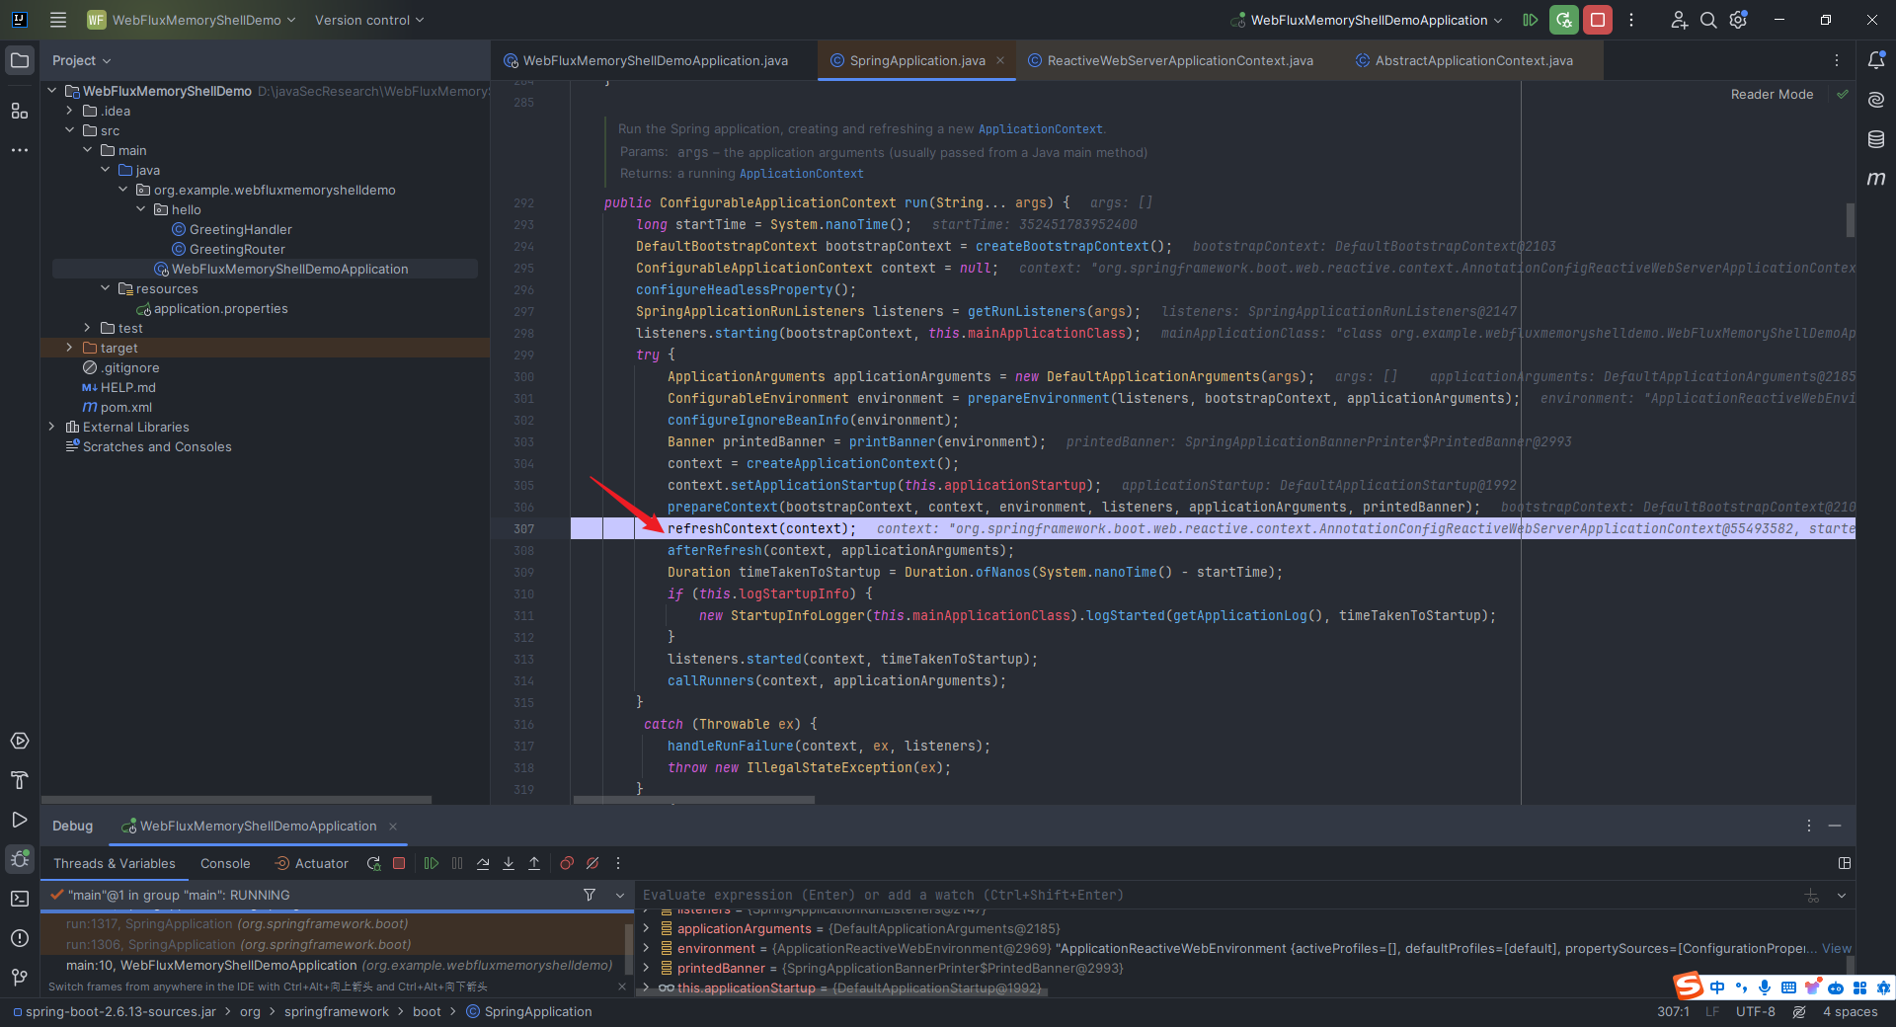1896x1027 pixels.
Task: Click Step Into in Debug toolbar
Action: 509,863
